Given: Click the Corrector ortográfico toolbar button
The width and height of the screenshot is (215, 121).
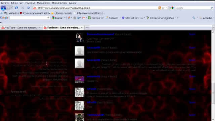Looking at the screenshot, I should coord(160,18).
